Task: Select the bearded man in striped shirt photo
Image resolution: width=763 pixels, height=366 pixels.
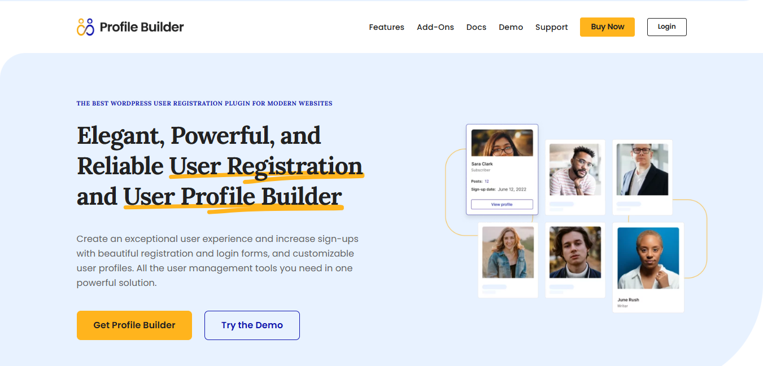Action: click(x=575, y=170)
